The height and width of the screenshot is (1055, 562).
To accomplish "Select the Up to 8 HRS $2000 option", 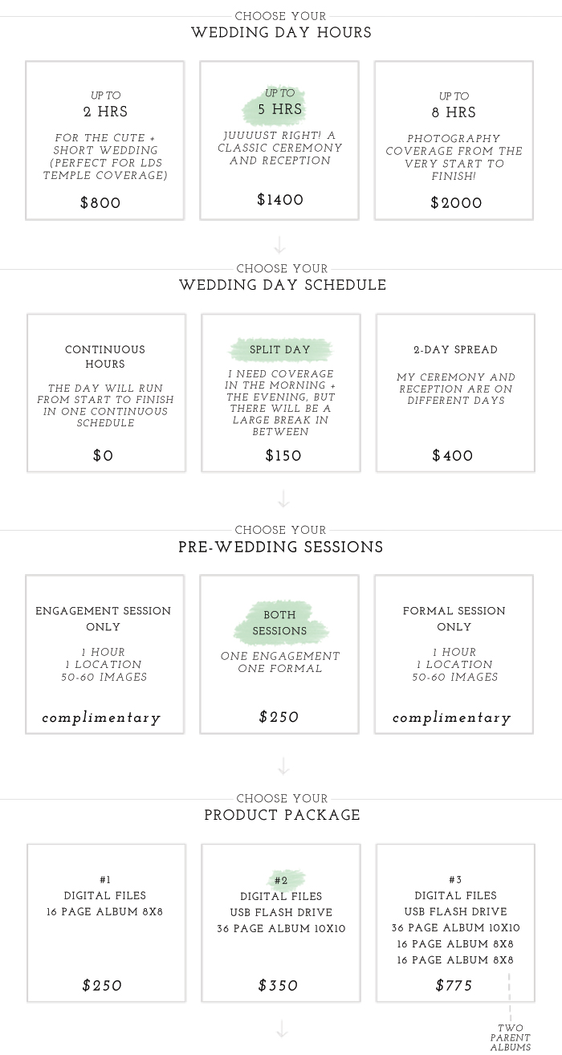I will tap(454, 141).
